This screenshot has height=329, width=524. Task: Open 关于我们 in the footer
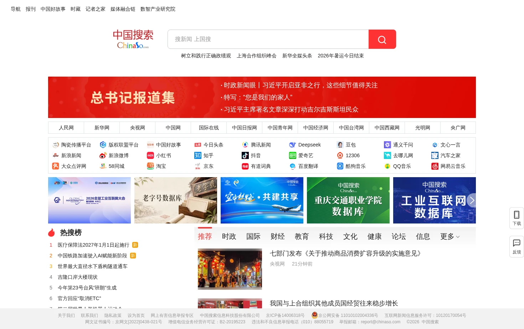tap(66, 315)
